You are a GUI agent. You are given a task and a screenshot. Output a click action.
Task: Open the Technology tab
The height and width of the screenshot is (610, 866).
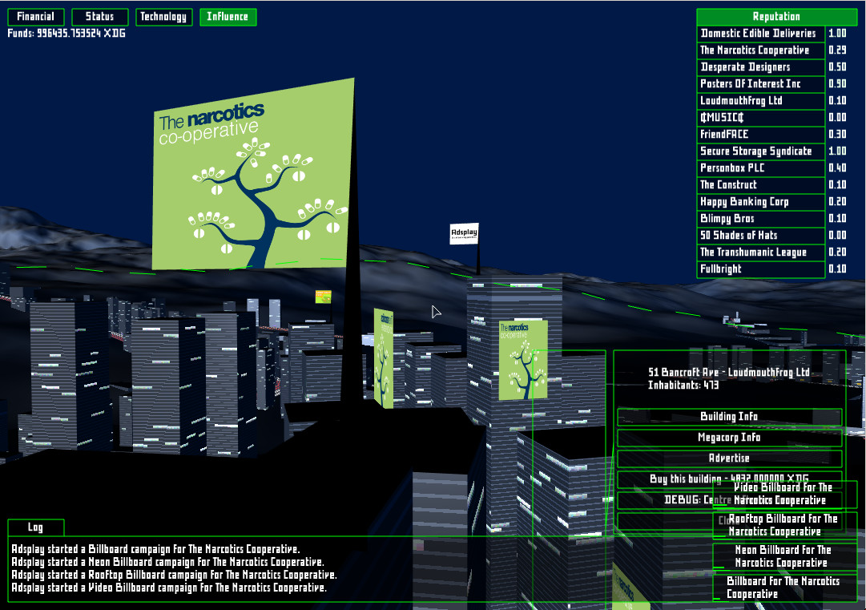163,16
